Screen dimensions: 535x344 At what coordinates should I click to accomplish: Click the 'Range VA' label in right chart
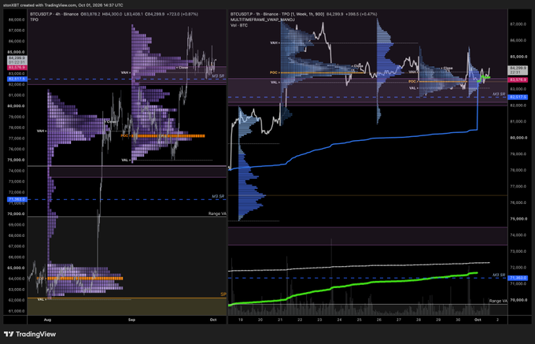tap(498, 301)
